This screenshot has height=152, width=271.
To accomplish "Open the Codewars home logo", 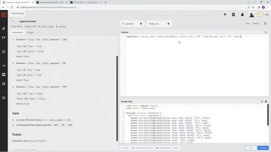I will (x=4, y=15).
